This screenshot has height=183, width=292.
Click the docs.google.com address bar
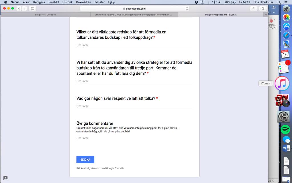[134, 9]
